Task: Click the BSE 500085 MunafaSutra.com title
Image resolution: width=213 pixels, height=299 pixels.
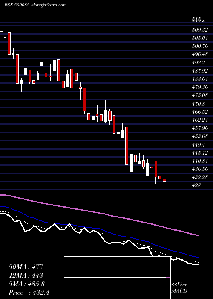Action: [x=35, y=5]
